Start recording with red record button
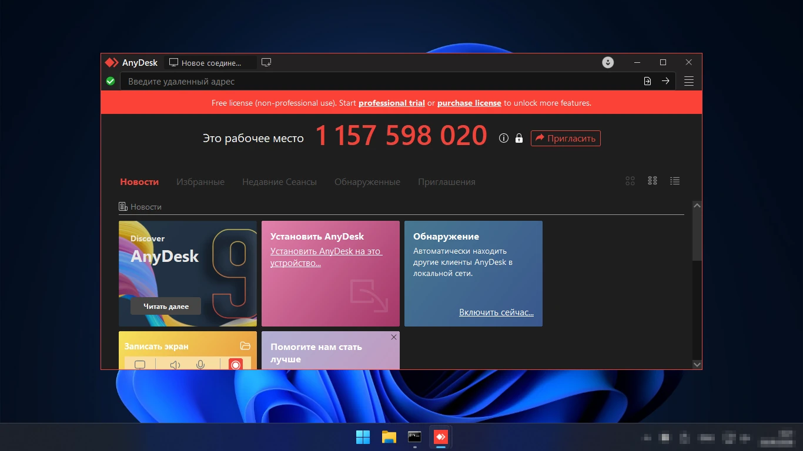 [236, 364]
